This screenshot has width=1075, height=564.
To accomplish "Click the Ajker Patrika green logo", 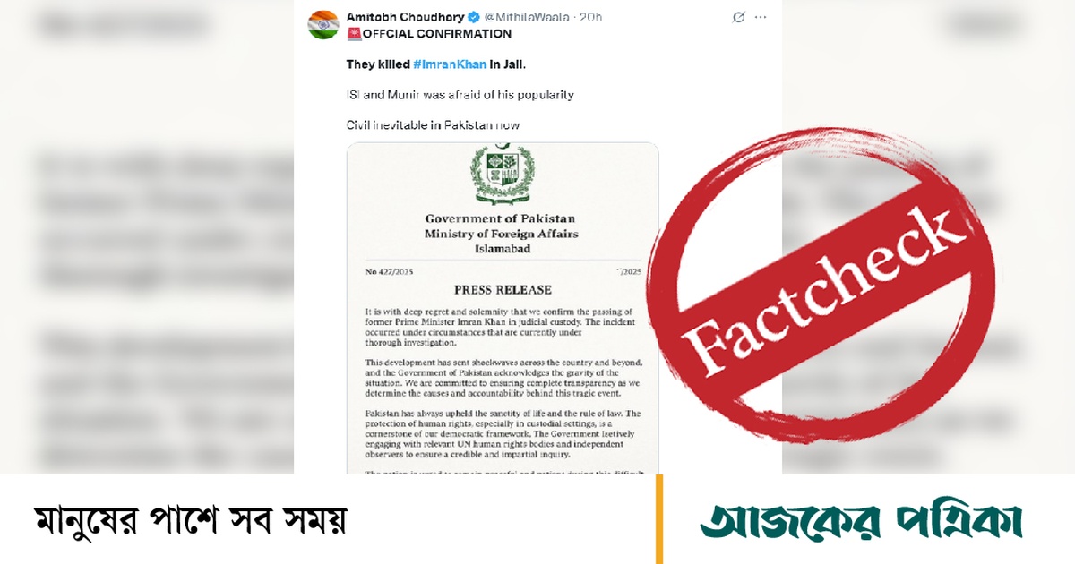I will pos(862,520).
